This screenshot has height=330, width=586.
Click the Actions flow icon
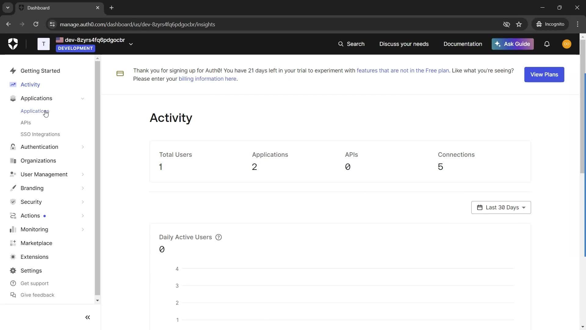(x=13, y=216)
